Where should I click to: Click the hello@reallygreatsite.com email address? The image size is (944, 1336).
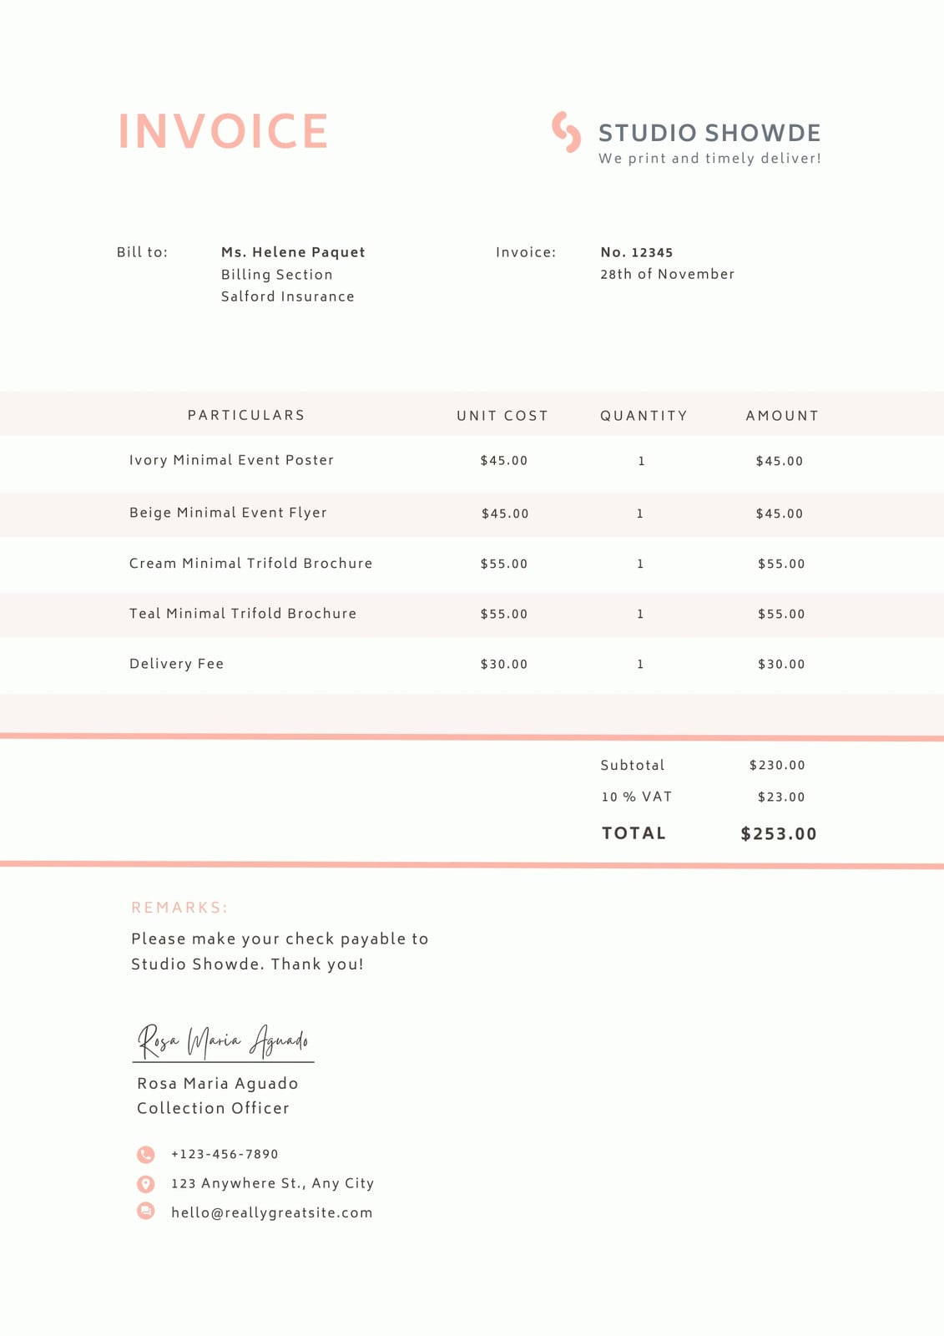pyautogui.click(x=272, y=1212)
